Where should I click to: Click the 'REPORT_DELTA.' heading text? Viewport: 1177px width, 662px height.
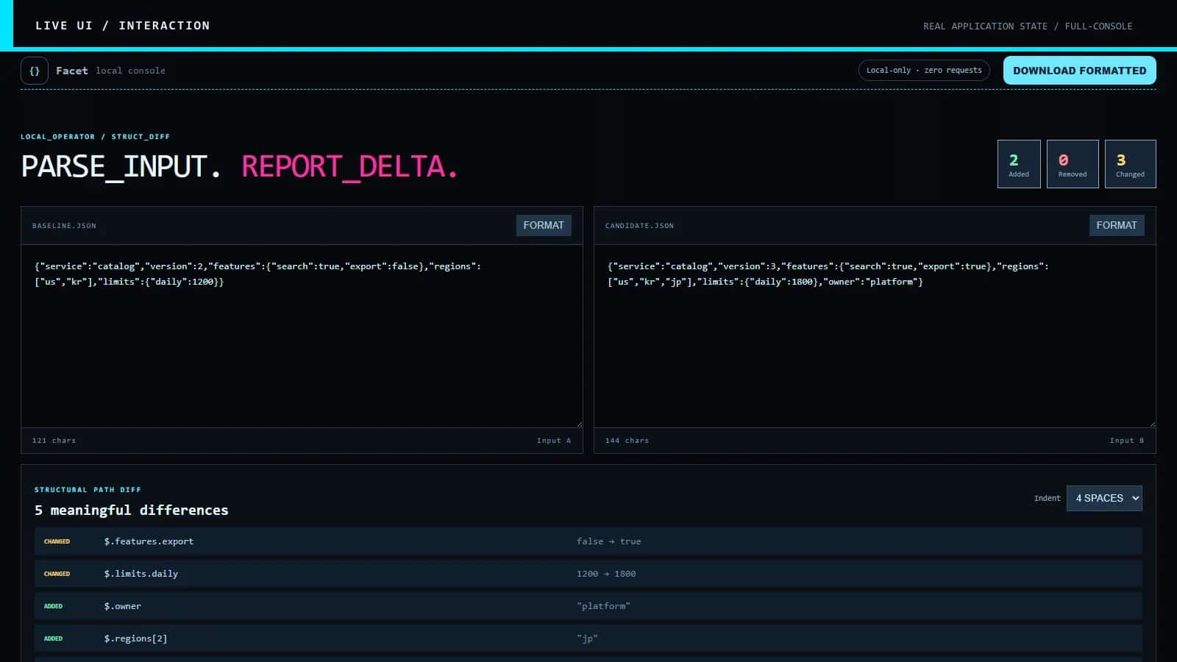350,167
